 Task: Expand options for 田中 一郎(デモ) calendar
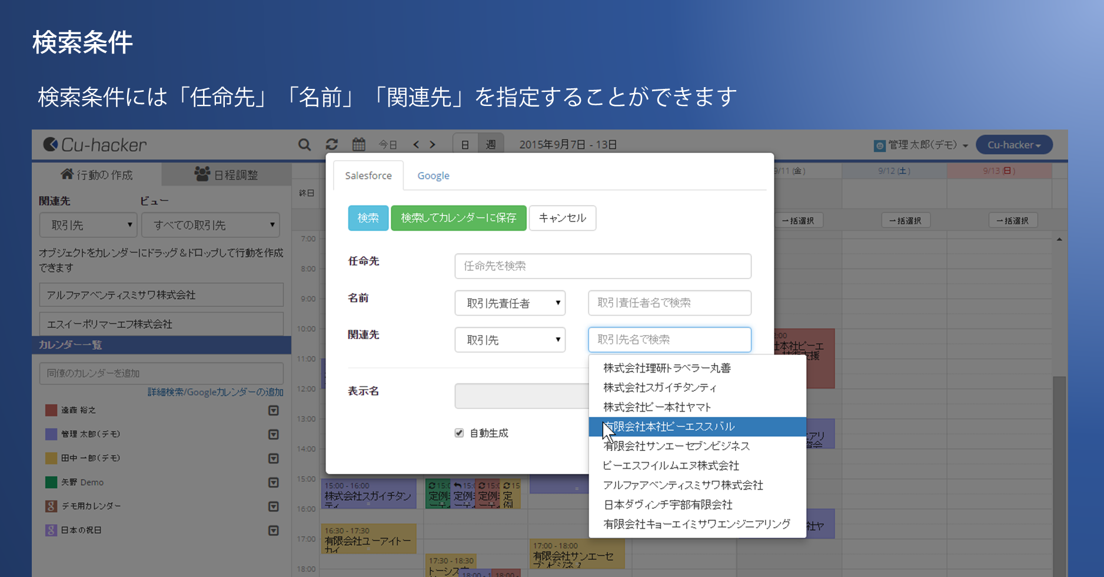274,458
